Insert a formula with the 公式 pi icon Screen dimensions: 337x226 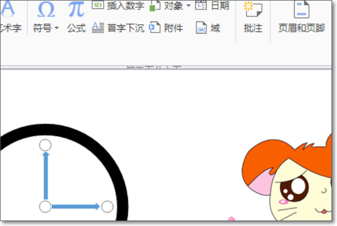(x=76, y=9)
